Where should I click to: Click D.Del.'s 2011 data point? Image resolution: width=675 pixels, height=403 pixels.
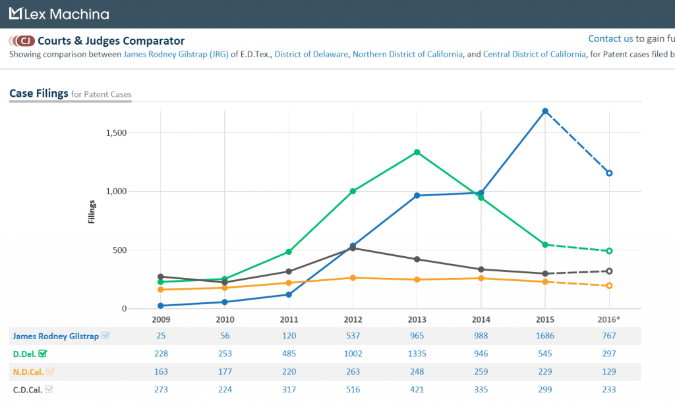[x=289, y=252]
